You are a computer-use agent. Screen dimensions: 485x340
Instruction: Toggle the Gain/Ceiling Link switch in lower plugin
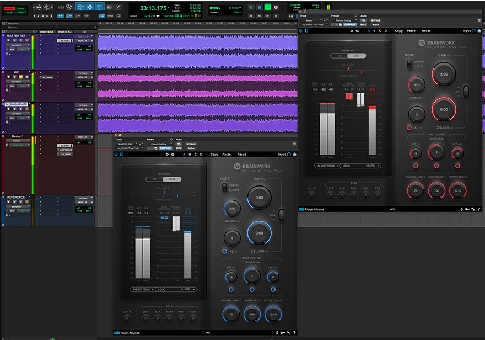click(281, 214)
